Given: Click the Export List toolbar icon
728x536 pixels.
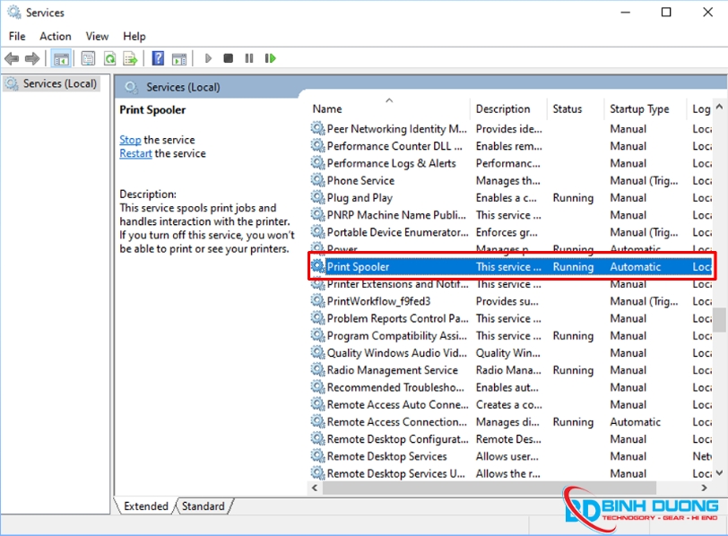Looking at the screenshot, I should [130, 58].
